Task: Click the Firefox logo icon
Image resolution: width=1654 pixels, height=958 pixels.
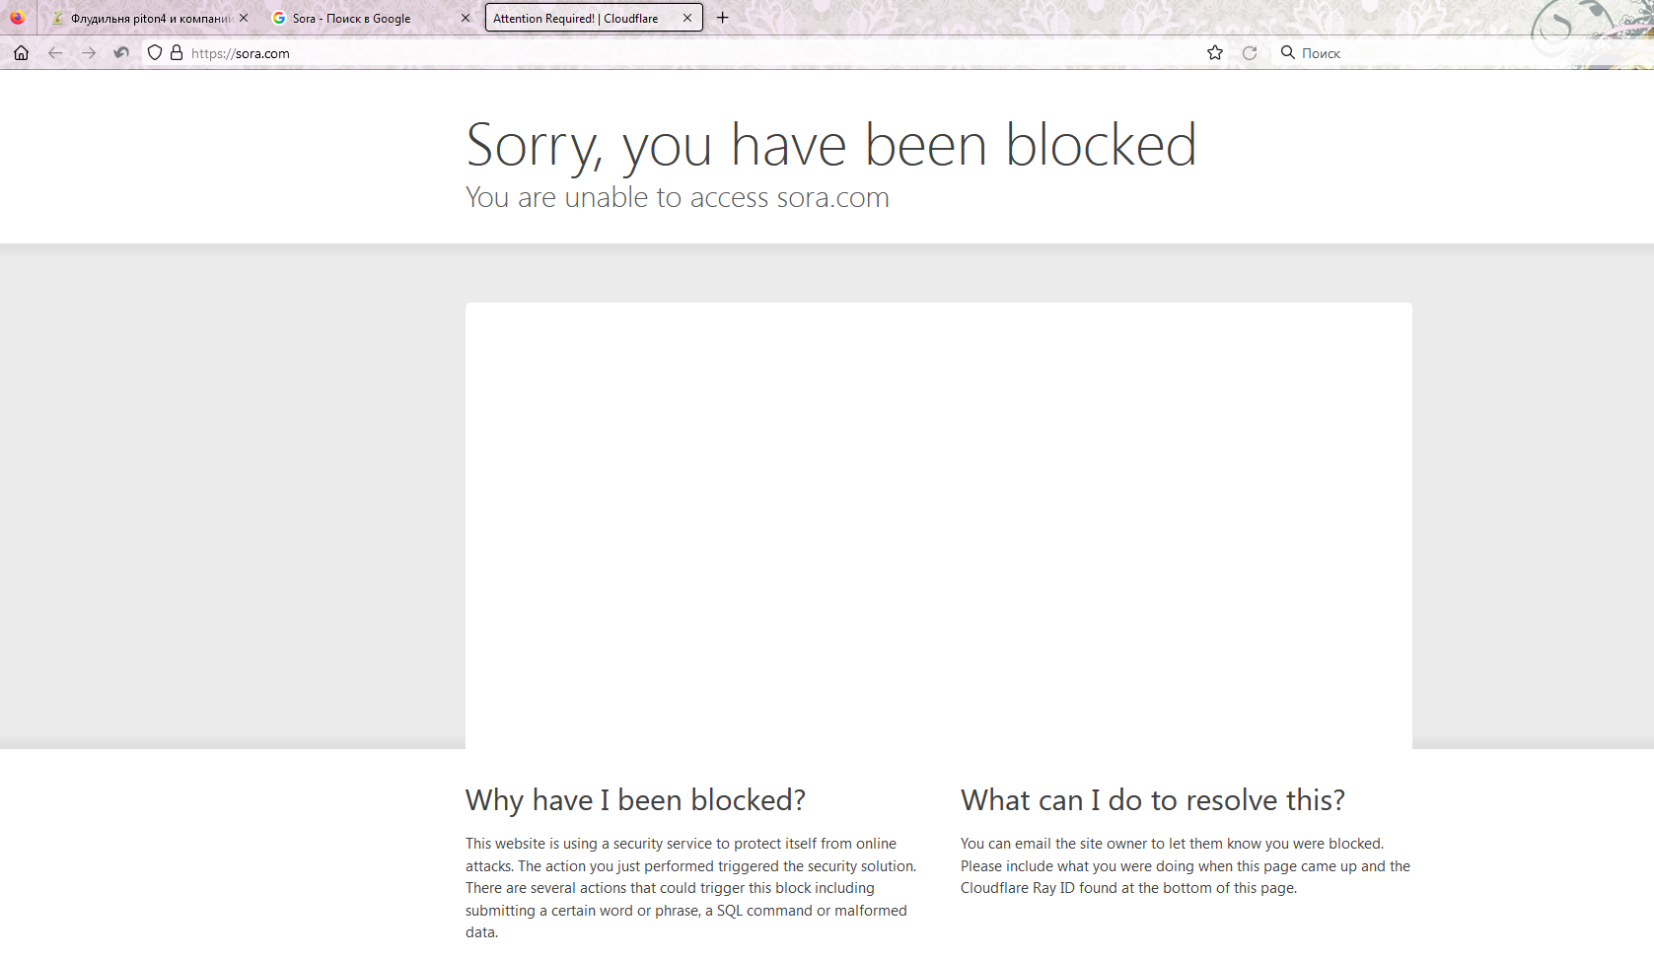Action: click(x=18, y=18)
